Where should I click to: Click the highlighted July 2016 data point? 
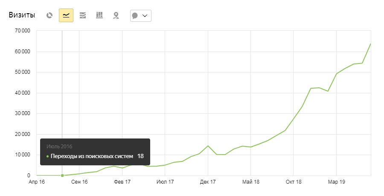tap(62, 175)
